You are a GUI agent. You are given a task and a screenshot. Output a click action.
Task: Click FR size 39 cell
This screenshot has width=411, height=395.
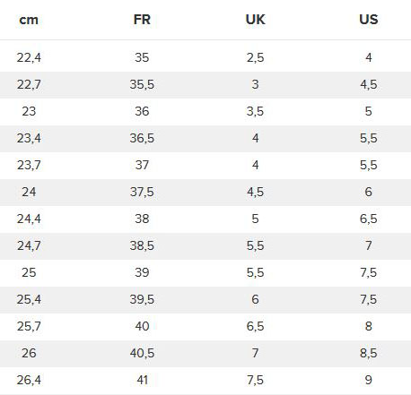point(142,272)
